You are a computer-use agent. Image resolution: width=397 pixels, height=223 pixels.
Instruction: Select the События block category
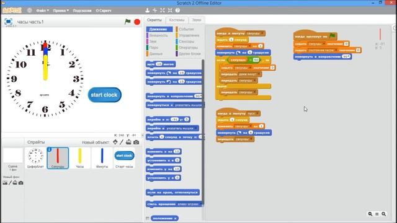[x=189, y=29]
